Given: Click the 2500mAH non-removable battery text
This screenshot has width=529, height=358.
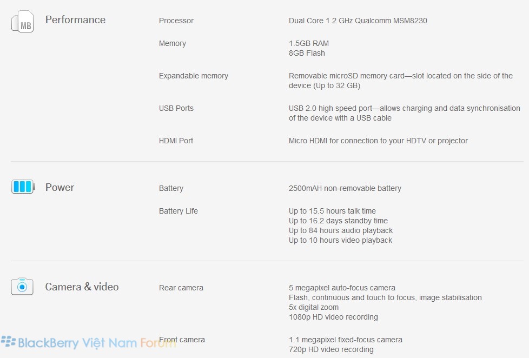Looking at the screenshot, I should pos(345,188).
